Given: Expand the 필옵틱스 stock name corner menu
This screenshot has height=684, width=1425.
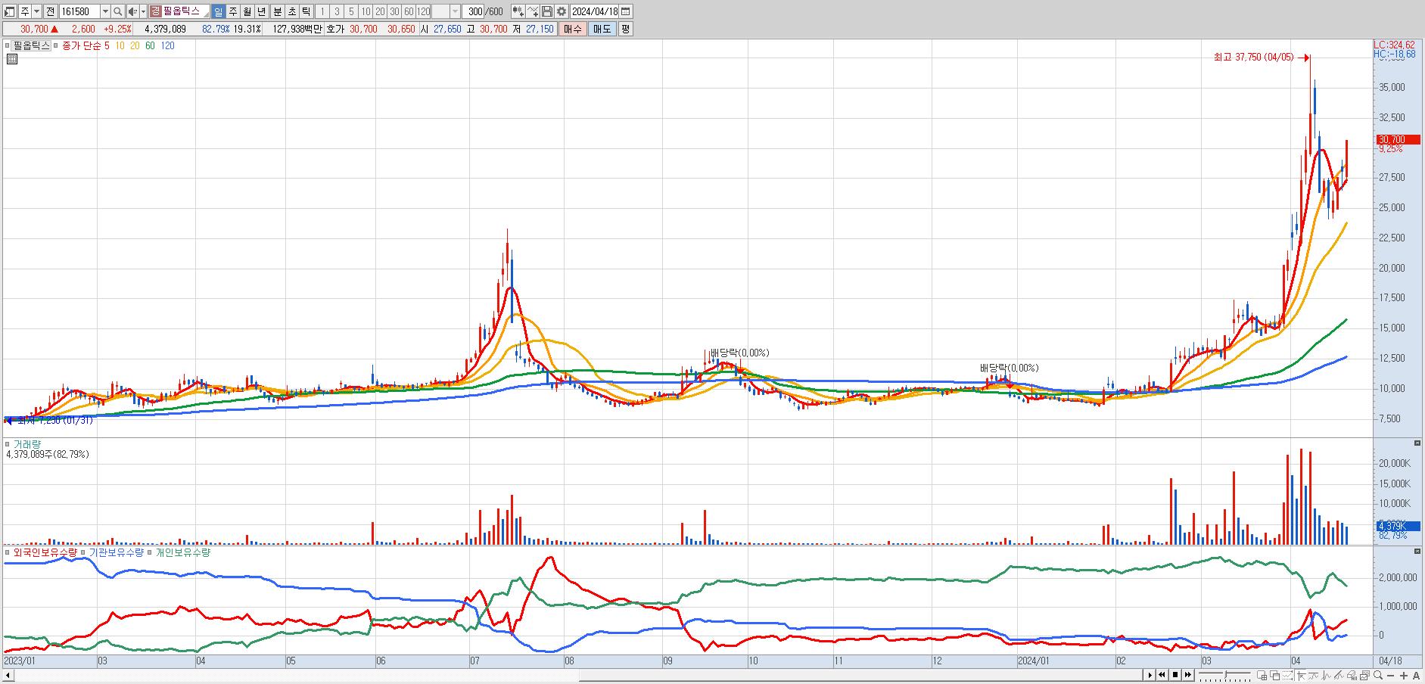Looking at the screenshot, I should coord(206,14).
